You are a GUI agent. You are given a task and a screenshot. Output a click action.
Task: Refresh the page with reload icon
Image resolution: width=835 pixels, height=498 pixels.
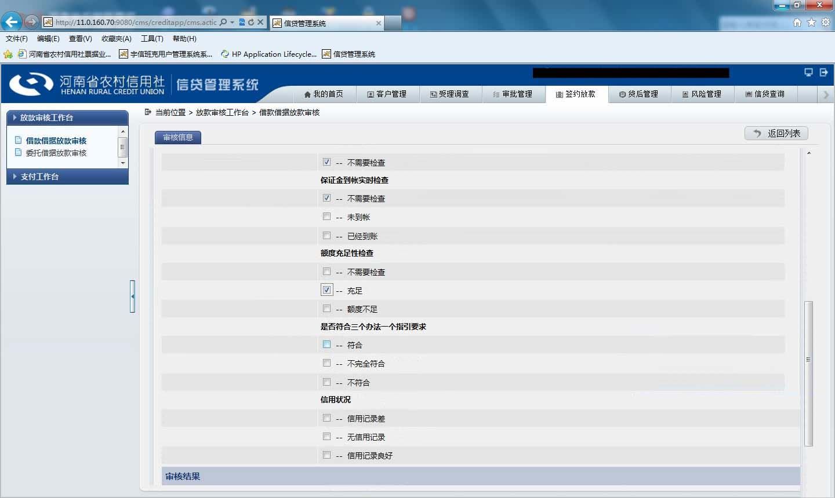pyautogui.click(x=251, y=22)
